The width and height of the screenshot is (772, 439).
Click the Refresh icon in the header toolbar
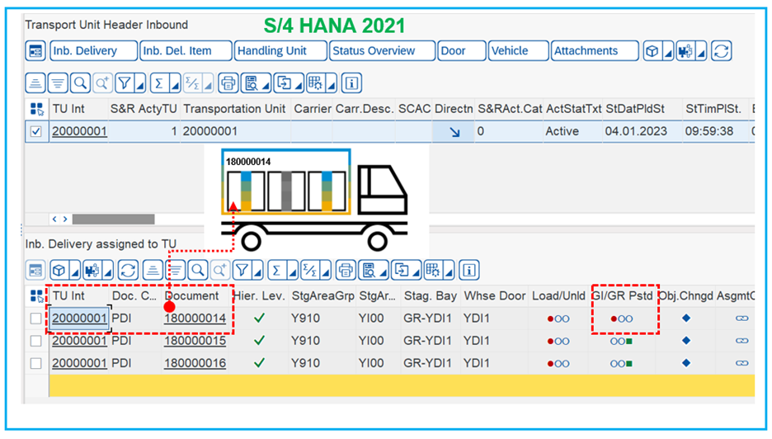tap(721, 51)
